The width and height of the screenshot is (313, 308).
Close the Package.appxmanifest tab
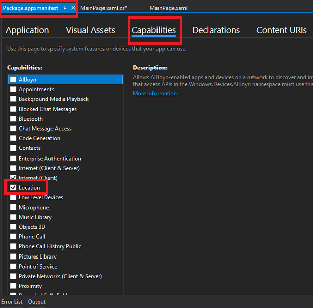click(73, 8)
